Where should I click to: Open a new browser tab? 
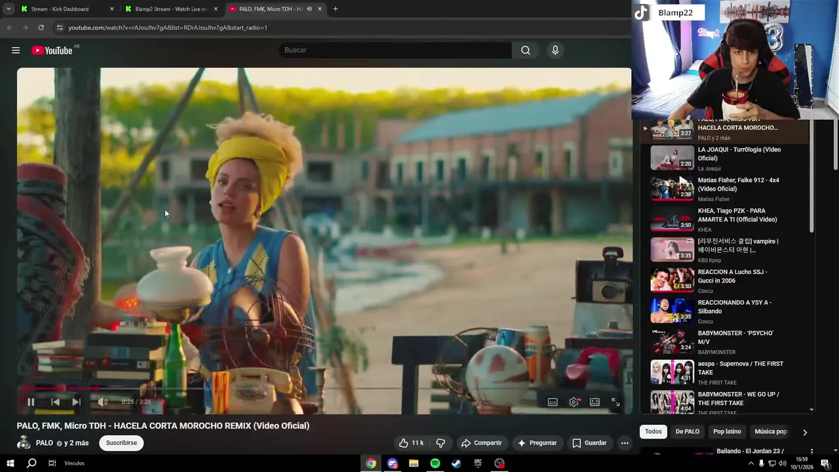coord(336,9)
